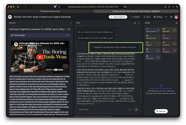
Task: Click the PRO badge label
Action: 166,17
